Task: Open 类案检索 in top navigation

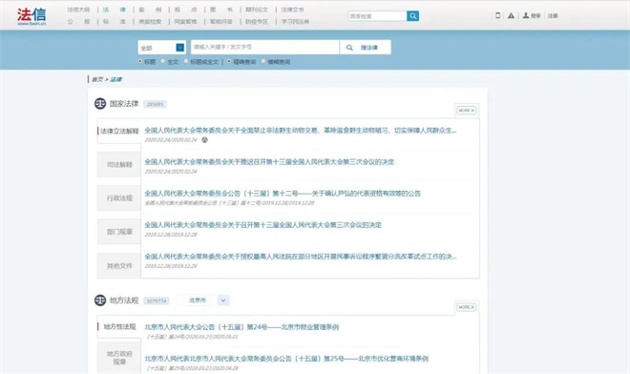Action: coord(150,22)
